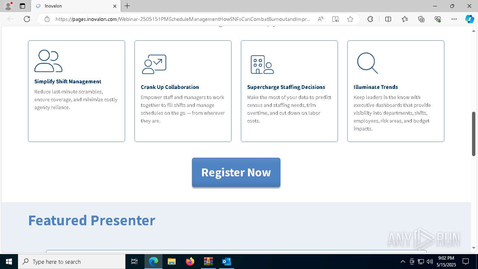The width and height of the screenshot is (478, 269).
Task: Open the Windows Start menu
Action: point(9,262)
